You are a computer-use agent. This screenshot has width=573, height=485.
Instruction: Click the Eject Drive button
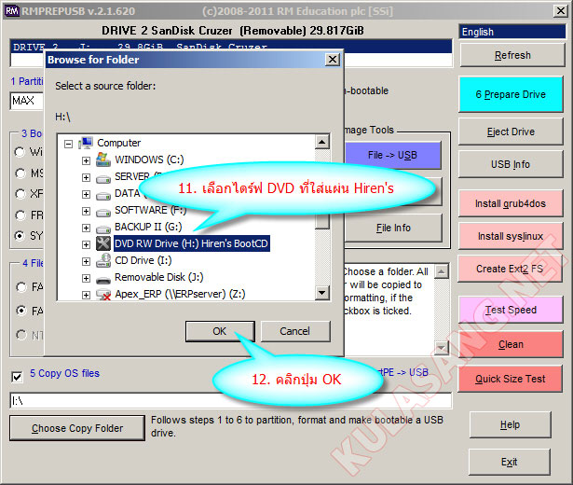click(x=511, y=132)
